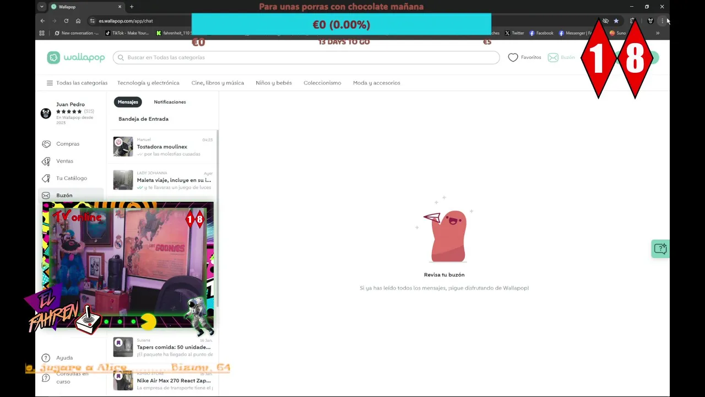The width and height of the screenshot is (705, 397).
Task: Reload the page
Action: 66,21
